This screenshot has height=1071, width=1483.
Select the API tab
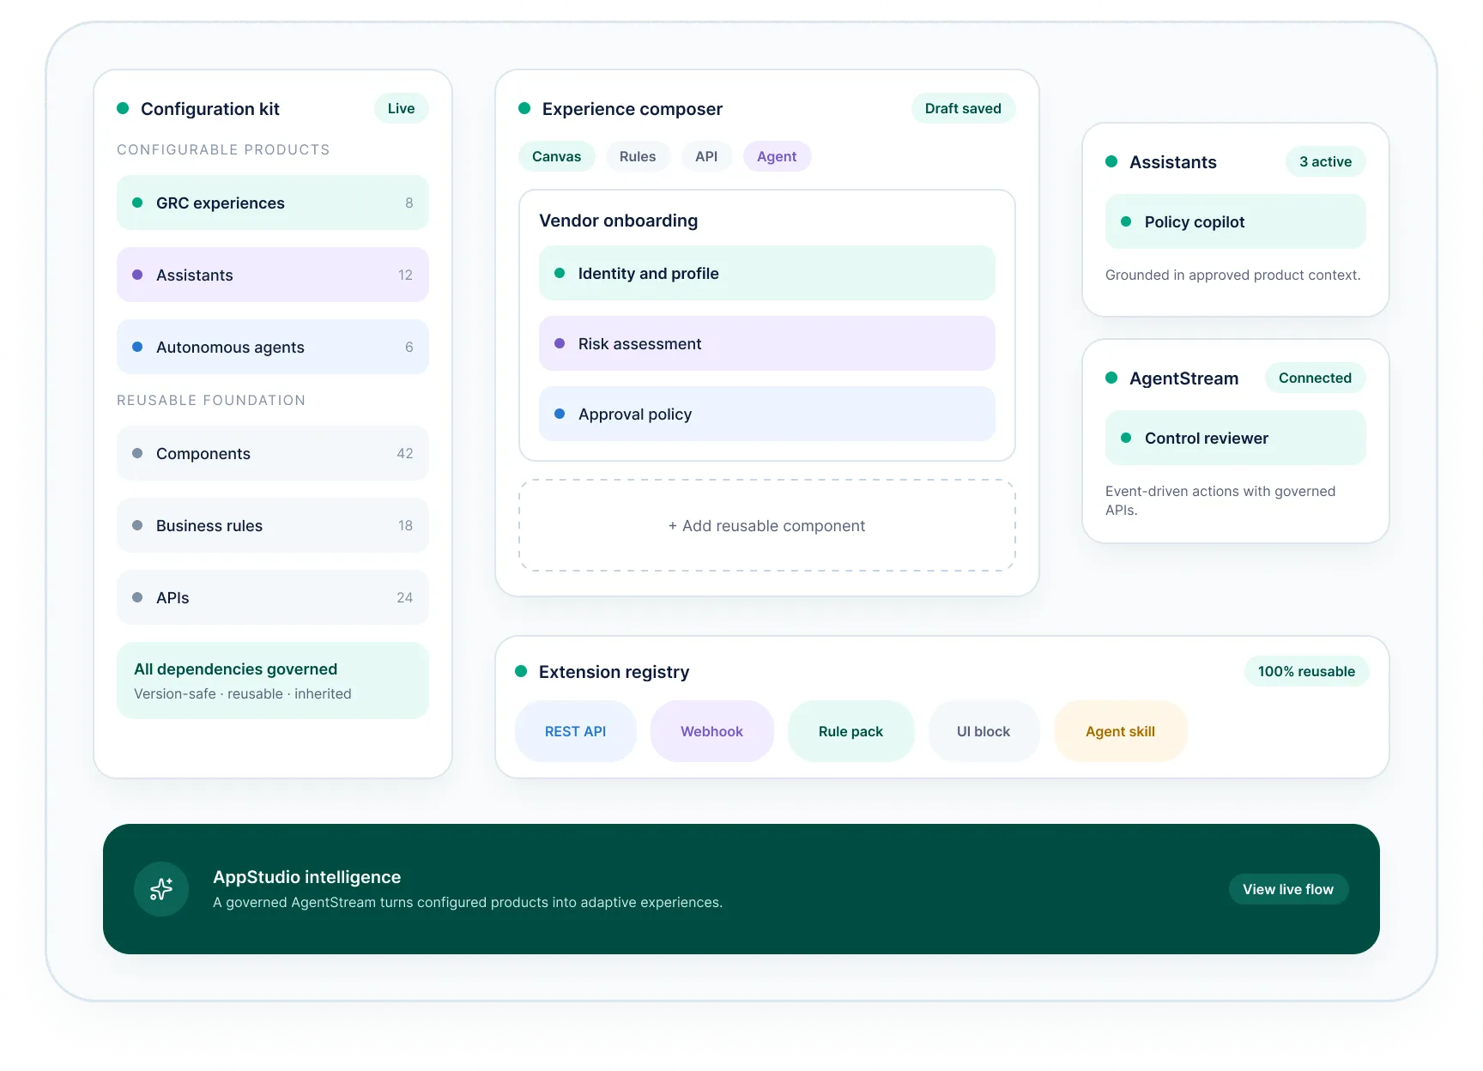pos(706,156)
